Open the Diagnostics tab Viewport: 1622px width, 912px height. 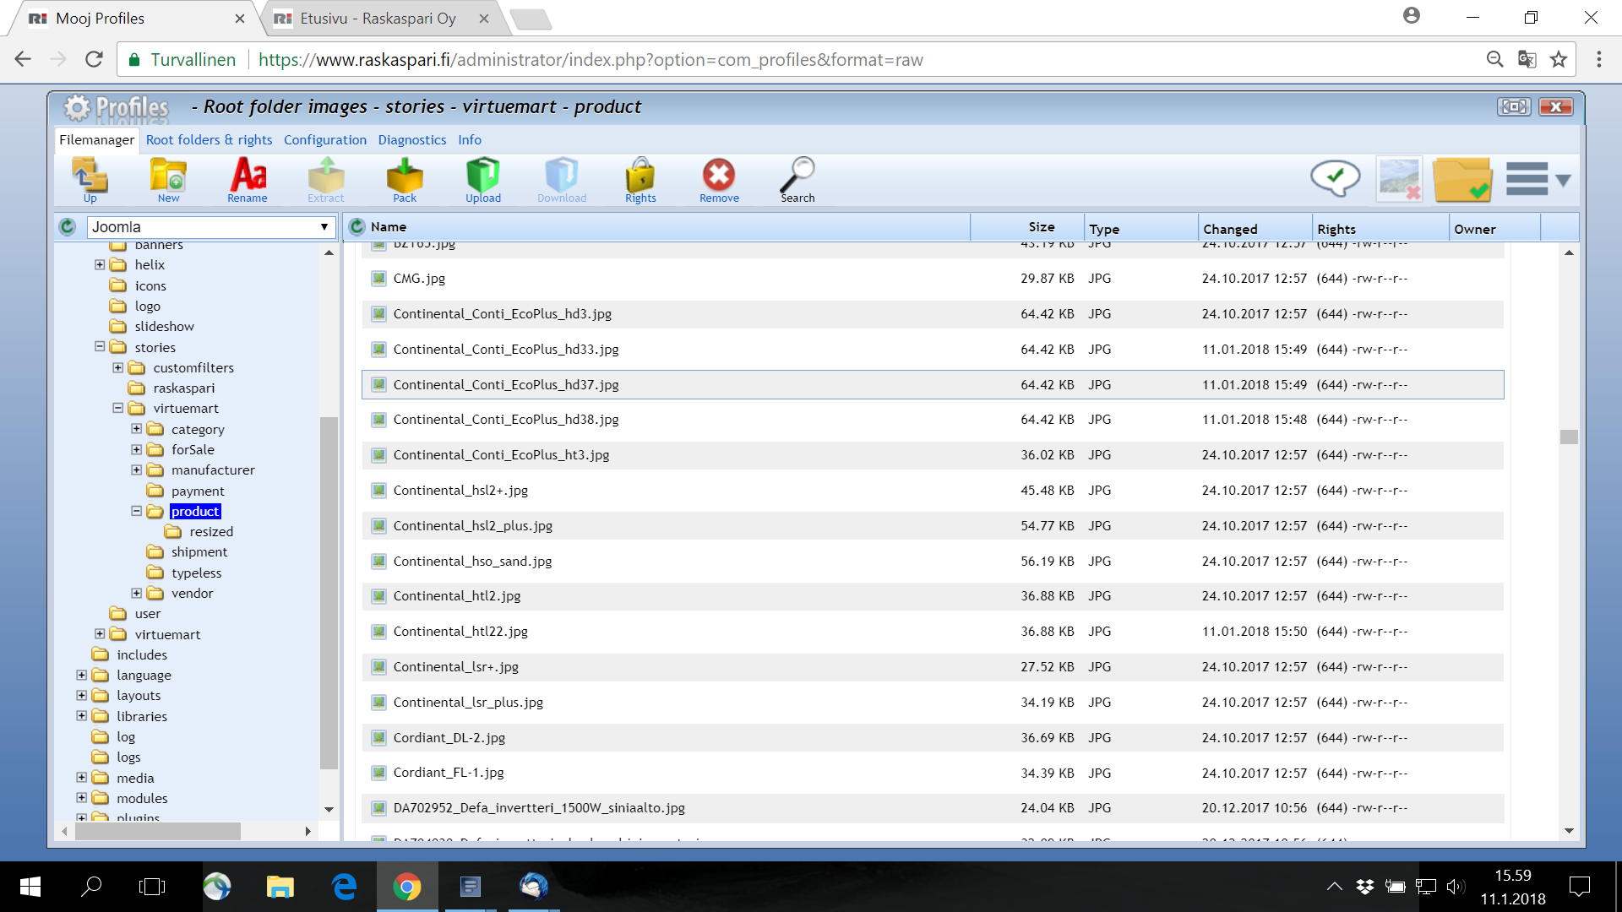coord(411,140)
